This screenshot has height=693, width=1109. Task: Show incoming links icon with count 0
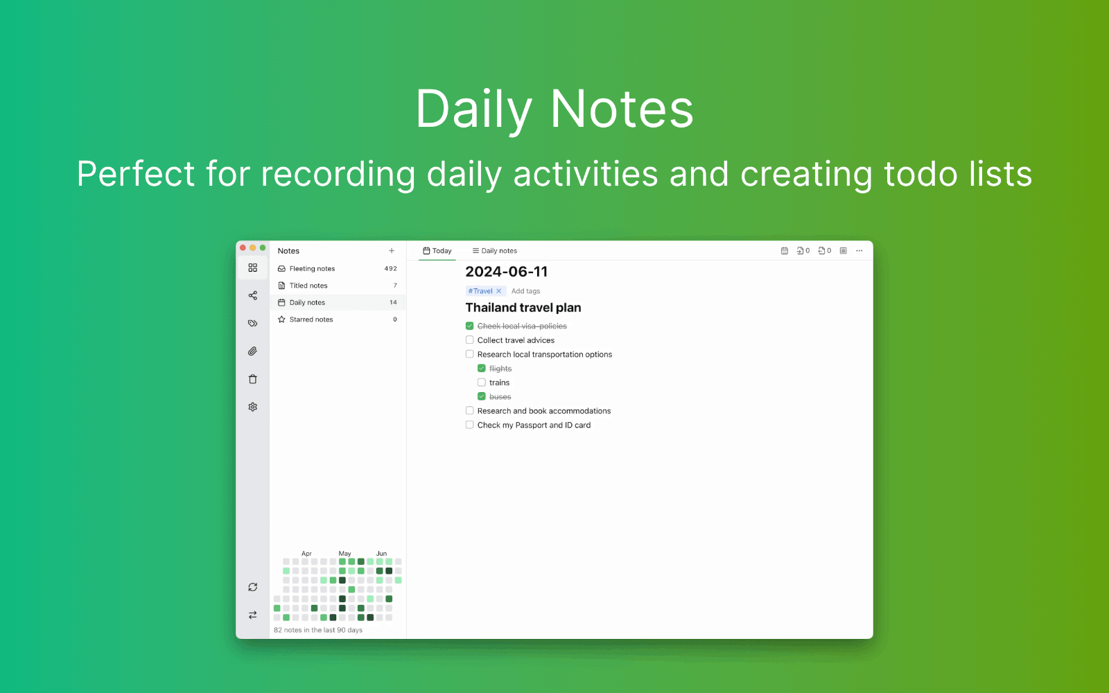click(x=803, y=251)
